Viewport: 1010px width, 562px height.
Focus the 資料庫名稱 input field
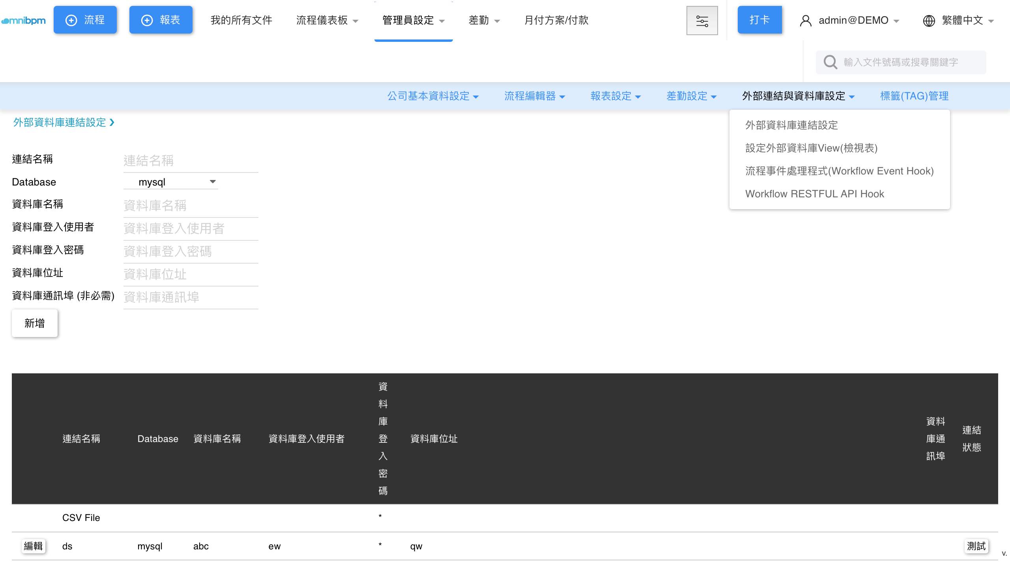191,206
